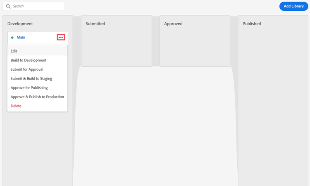Click Delete in the library menu
Image resolution: width=310 pixels, height=186 pixels.
pos(37,106)
